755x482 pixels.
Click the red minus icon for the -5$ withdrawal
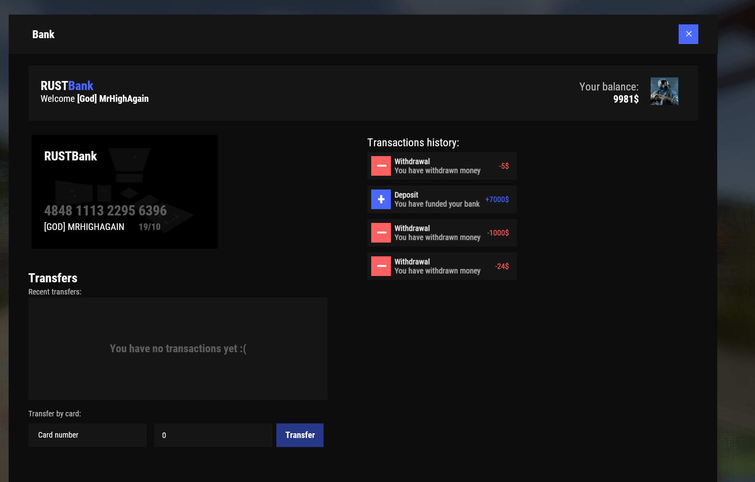[381, 166]
